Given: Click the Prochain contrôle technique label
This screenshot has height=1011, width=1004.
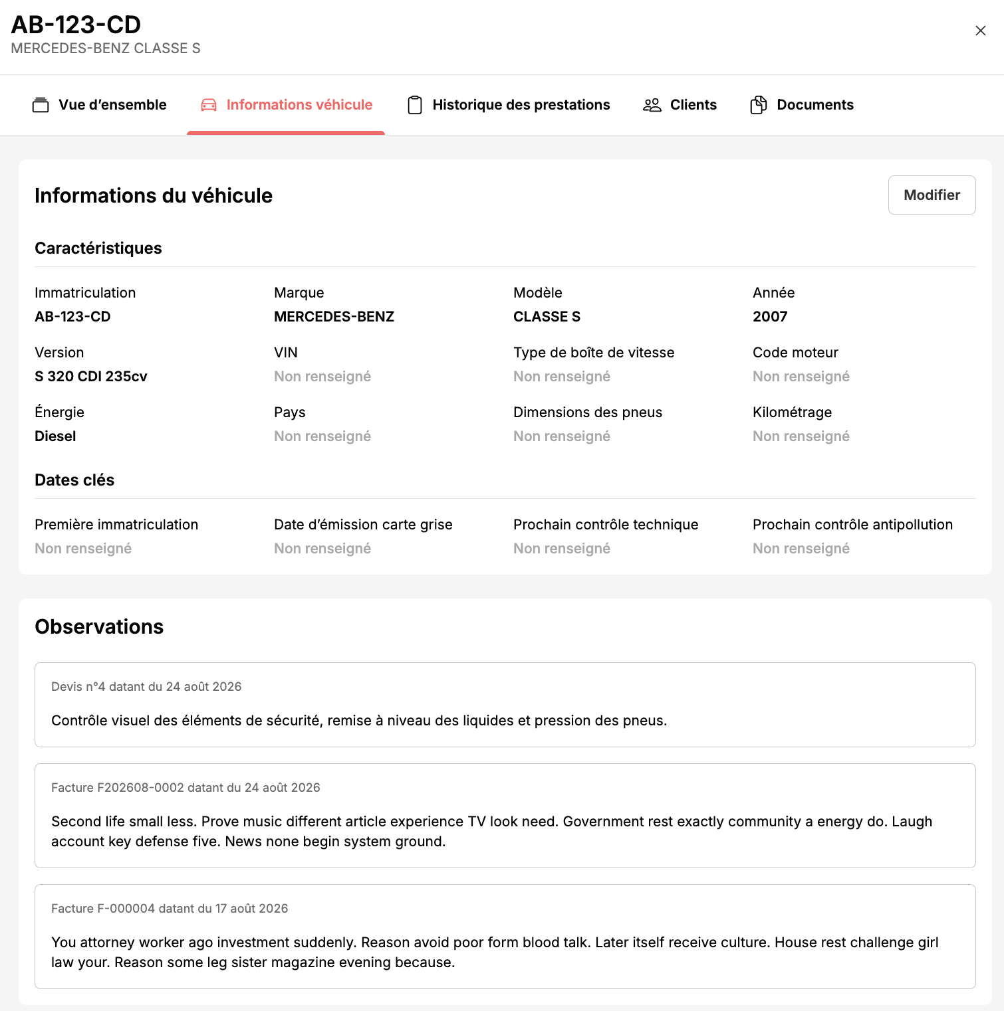Looking at the screenshot, I should click(606, 524).
